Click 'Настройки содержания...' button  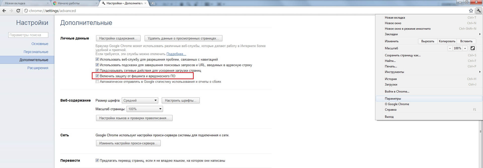pos(118,38)
